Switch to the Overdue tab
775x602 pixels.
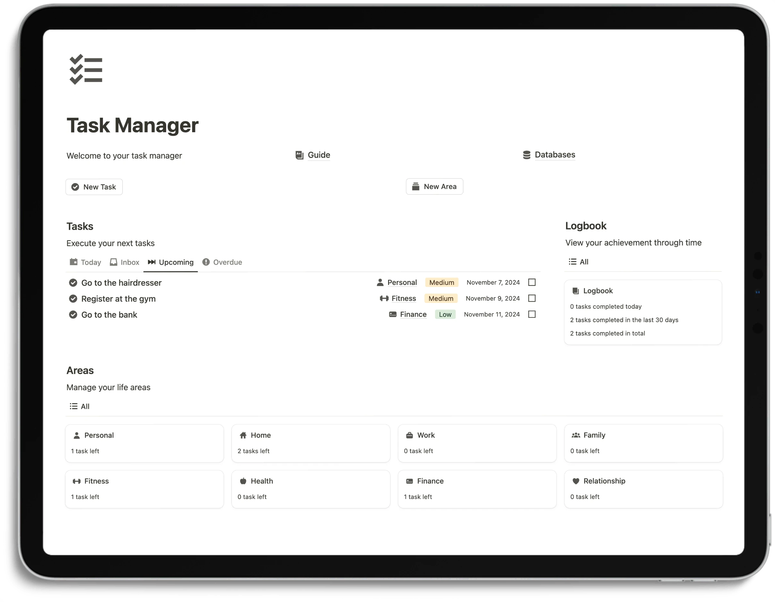pos(227,262)
